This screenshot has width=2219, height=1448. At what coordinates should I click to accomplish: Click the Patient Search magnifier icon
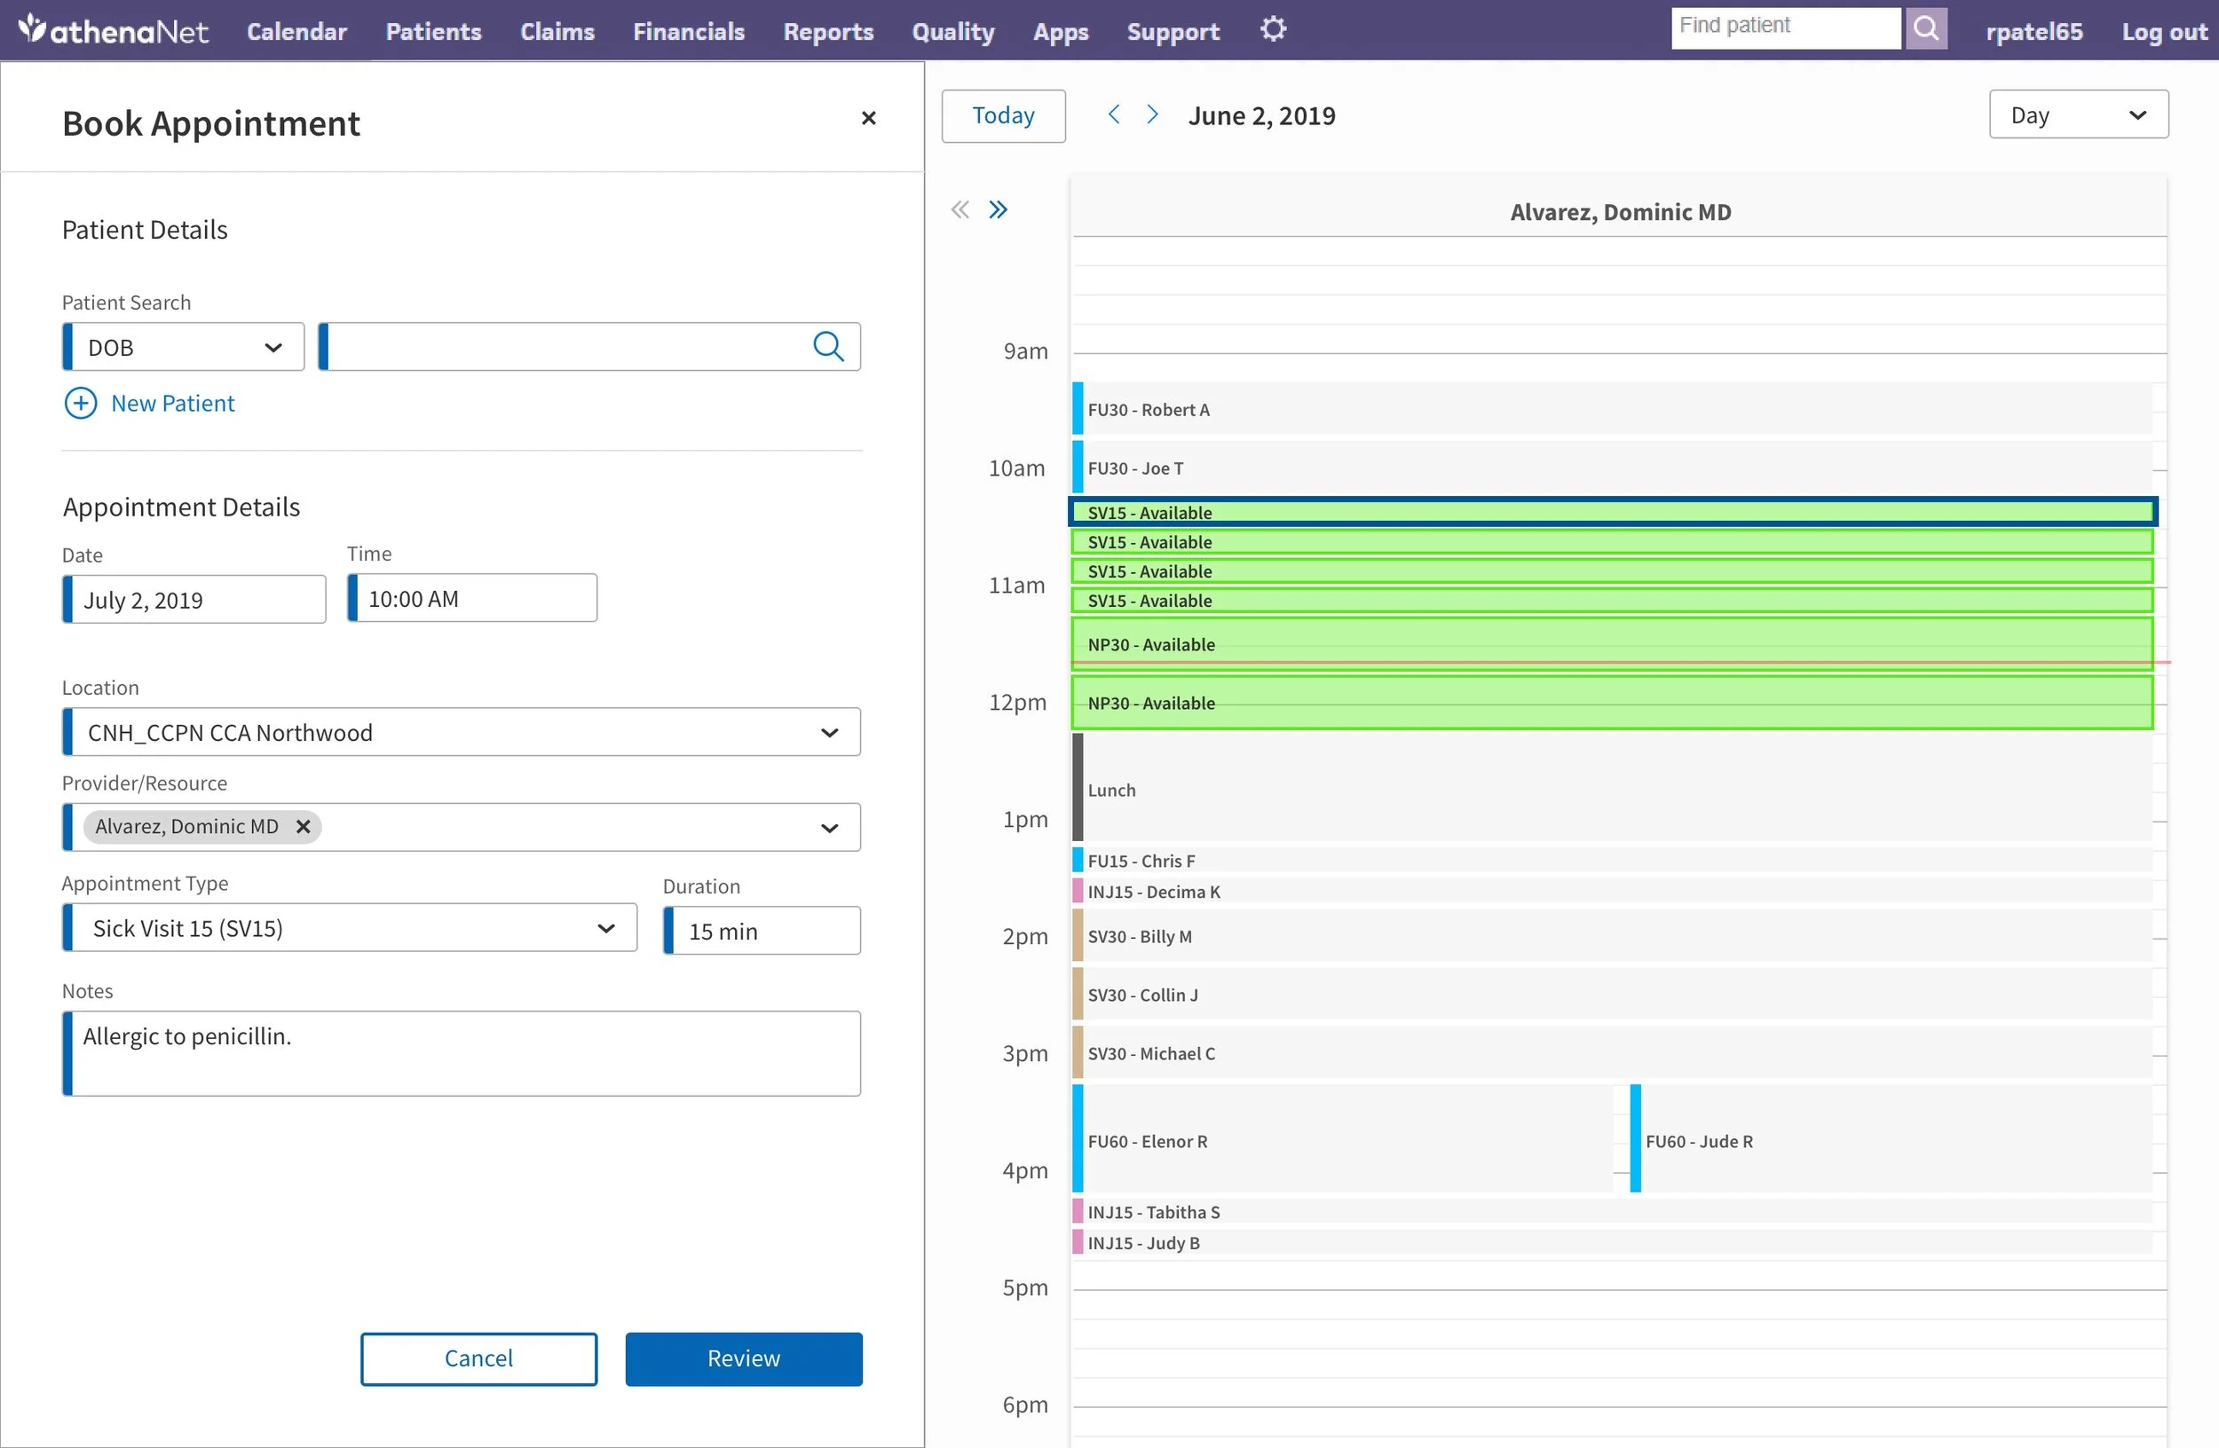(x=828, y=347)
